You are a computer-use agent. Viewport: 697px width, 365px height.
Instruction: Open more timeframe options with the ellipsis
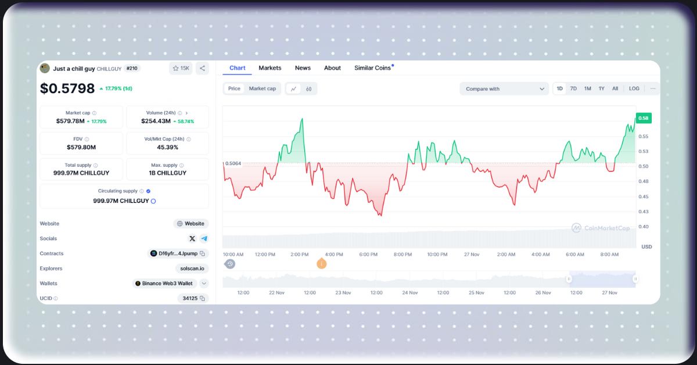[653, 88]
